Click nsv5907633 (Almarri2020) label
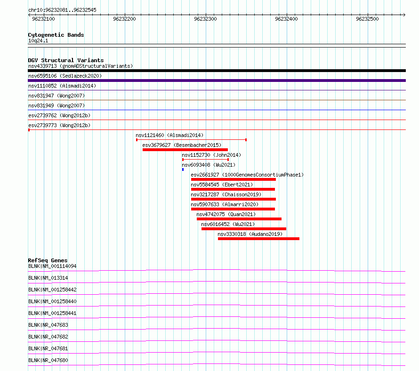Image resolution: width=419 pixels, height=371 pixels. pos(225,204)
